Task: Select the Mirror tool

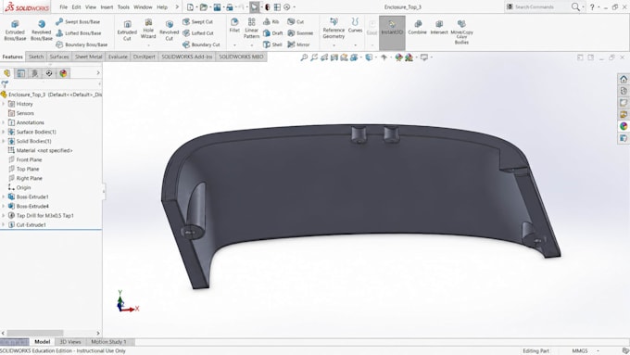Action: coord(298,44)
